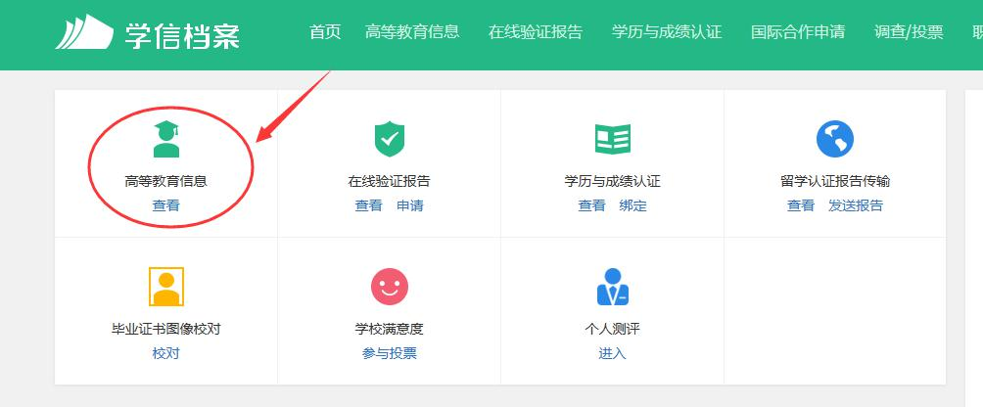
Task: Open 高等教育信息 in the top navigation bar
Action: [411, 32]
